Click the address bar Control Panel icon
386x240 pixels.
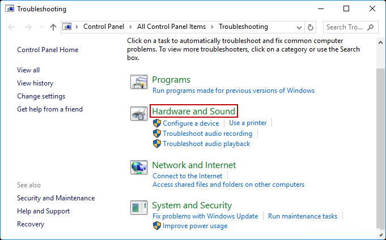point(67,27)
